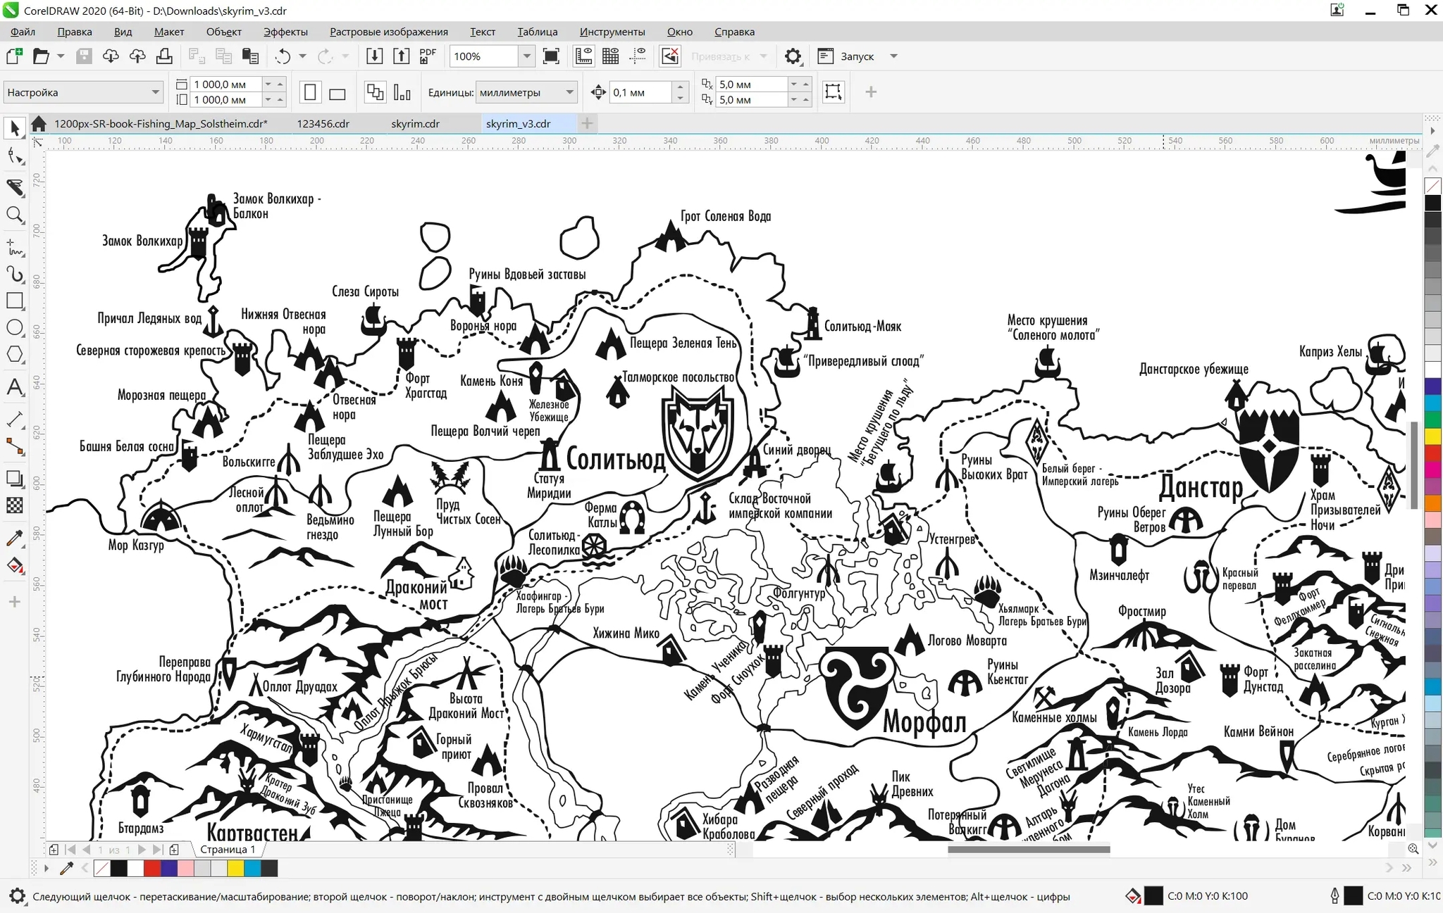Select the Transparency checkerboard tool
This screenshot has height=913, width=1443.
[15, 505]
